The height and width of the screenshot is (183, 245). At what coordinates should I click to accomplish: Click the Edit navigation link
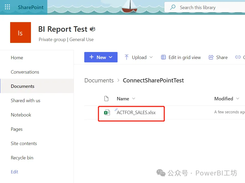(x=15, y=172)
